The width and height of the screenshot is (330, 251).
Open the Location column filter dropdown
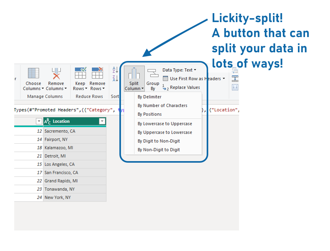tap(102, 121)
